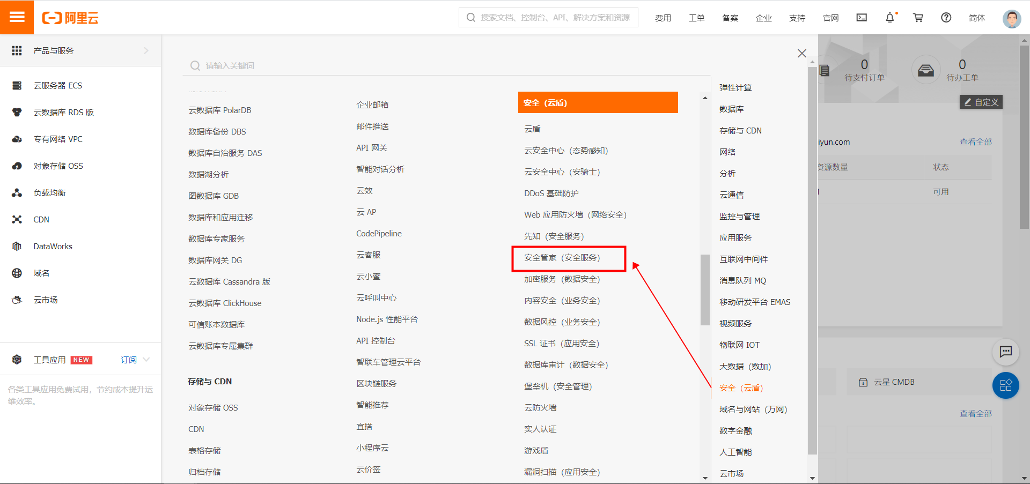Open 表格存储 under 存储与 CDN
Screen dimensions: 1030x484
click(204, 450)
